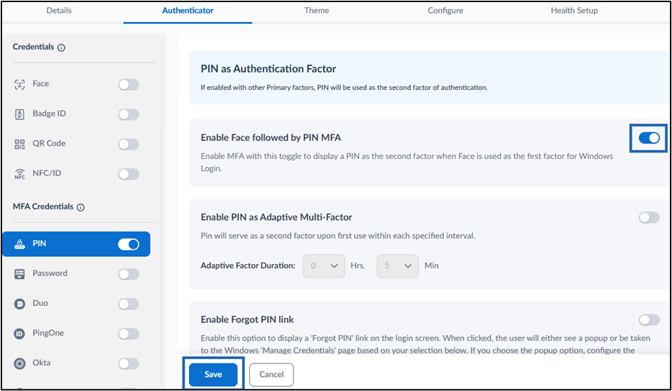The image size is (672, 391).
Task: Click the Adaptive Factor Duration label
Action: [x=248, y=266]
